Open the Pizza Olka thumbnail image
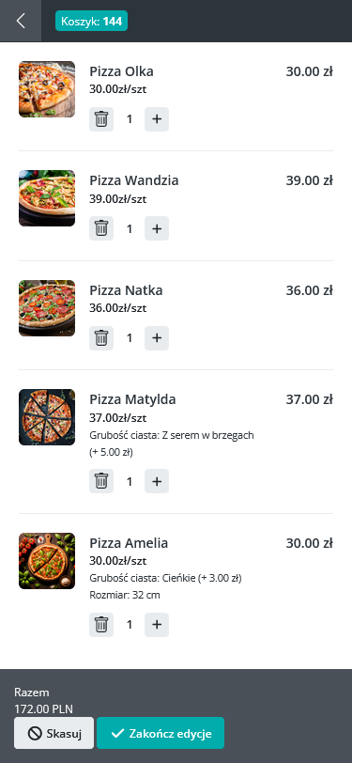This screenshot has height=763, width=352. point(47,89)
